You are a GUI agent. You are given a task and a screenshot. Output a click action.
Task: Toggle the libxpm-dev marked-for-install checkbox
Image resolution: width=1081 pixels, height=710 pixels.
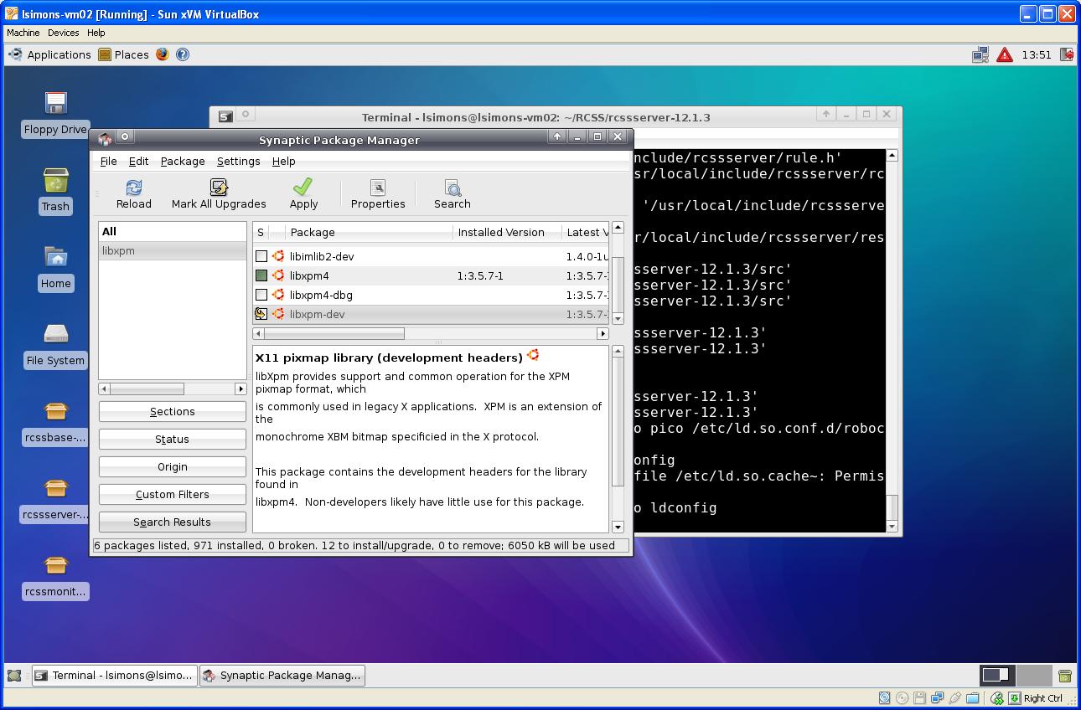pos(261,314)
